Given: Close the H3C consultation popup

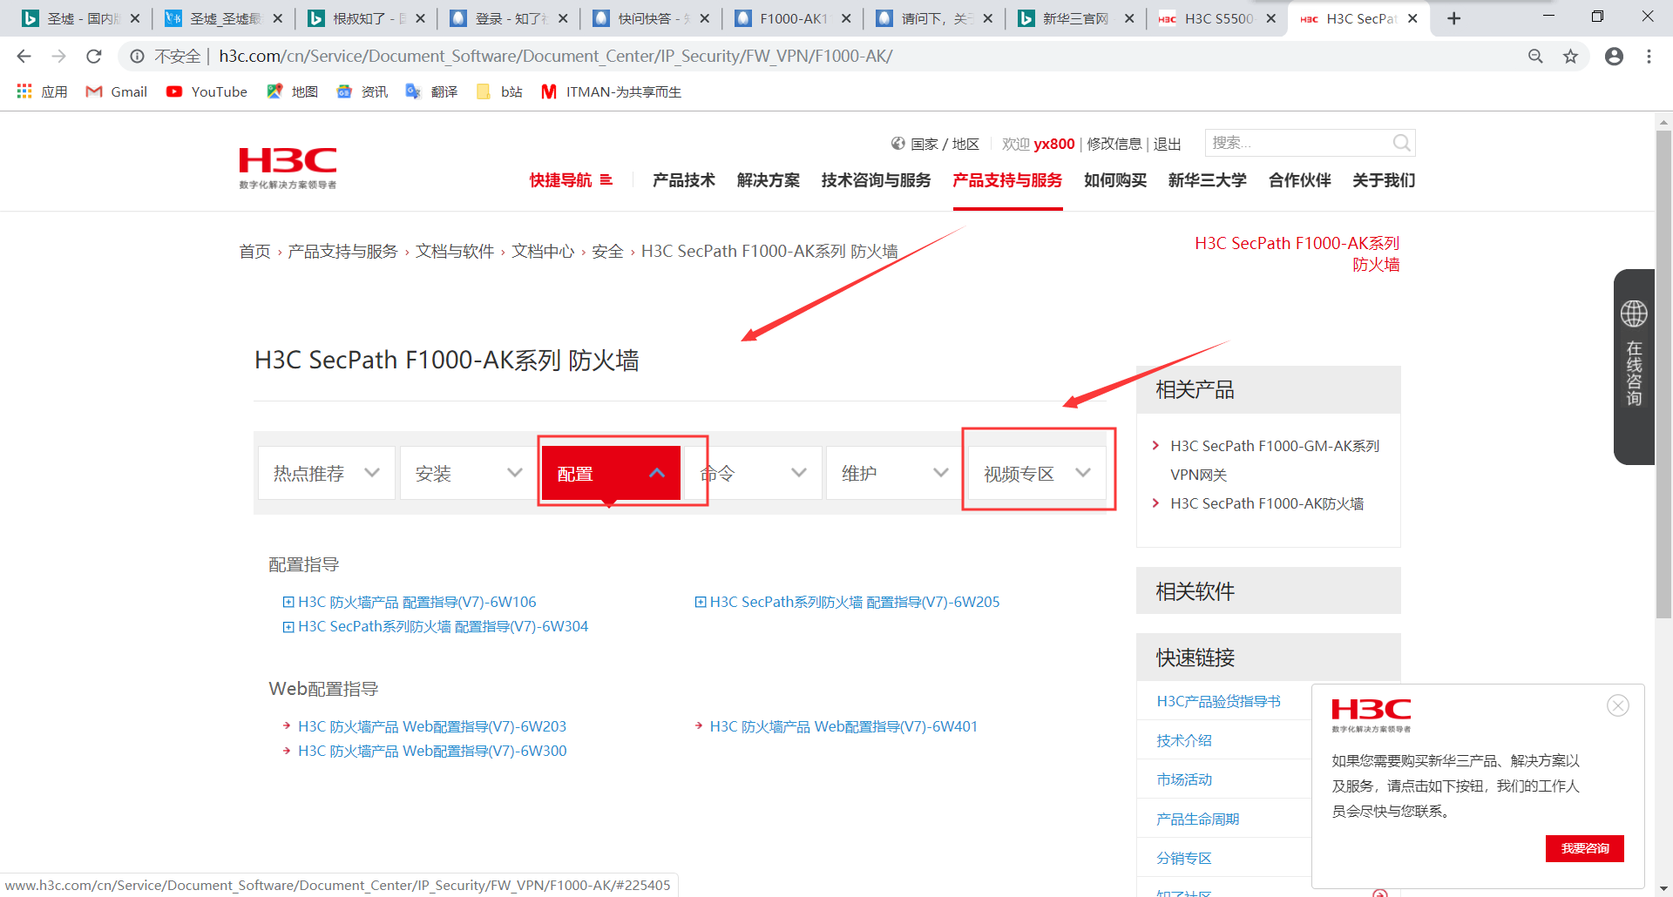Looking at the screenshot, I should point(1618,705).
